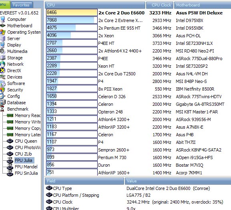Image resolution: width=231 pixels, height=210 pixels.
Task: Open the FPU Mandel benchmark label
Action: [x=26, y=167]
